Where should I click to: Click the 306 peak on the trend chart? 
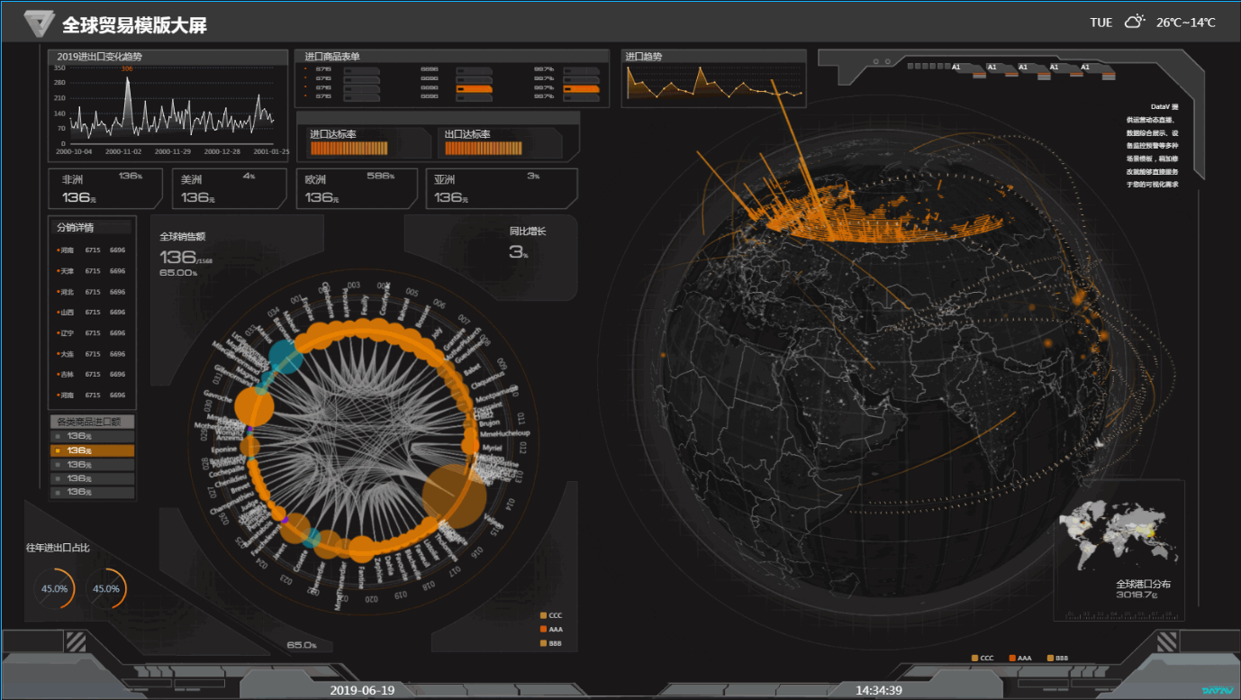[127, 69]
